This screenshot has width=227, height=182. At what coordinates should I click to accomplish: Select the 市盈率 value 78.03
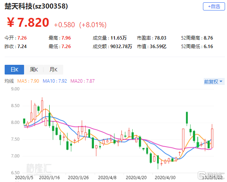[160, 38]
